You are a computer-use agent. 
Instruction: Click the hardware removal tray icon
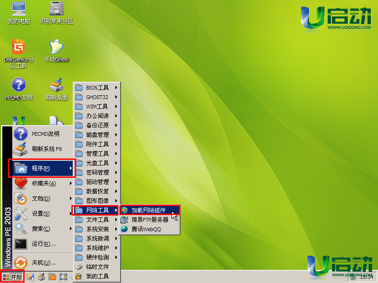pos(353,277)
